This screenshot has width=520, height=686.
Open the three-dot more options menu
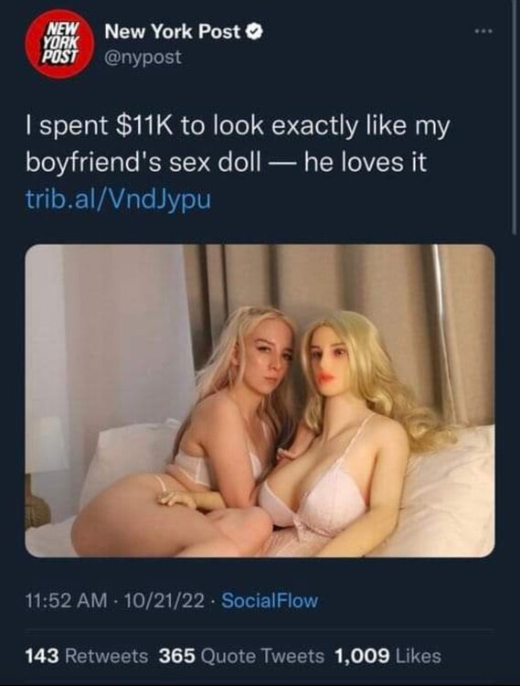(484, 31)
